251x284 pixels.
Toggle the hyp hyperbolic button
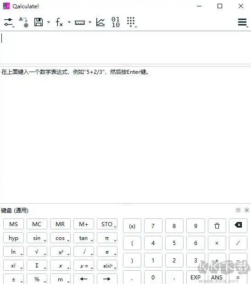14,238
